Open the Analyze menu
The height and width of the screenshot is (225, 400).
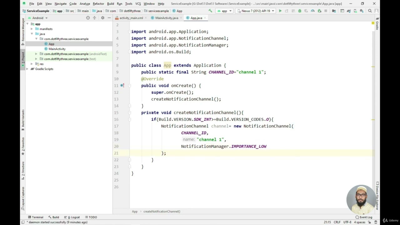pyautogui.click(x=85, y=4)
